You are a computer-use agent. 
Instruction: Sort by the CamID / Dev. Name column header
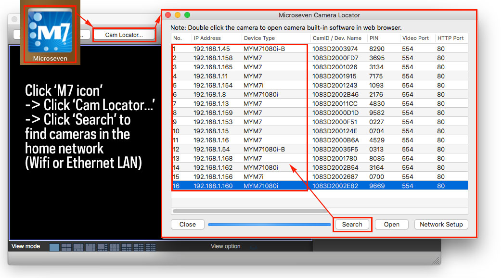click(337, 38)
